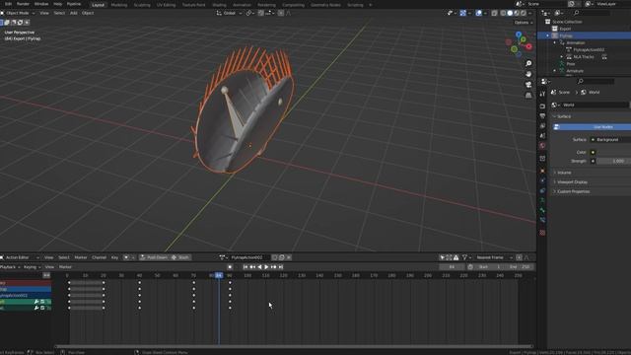Screen dimensions: 631x355
Task: Toggle fake user shield for FlytrapAction002
Action: pos(275,257)
